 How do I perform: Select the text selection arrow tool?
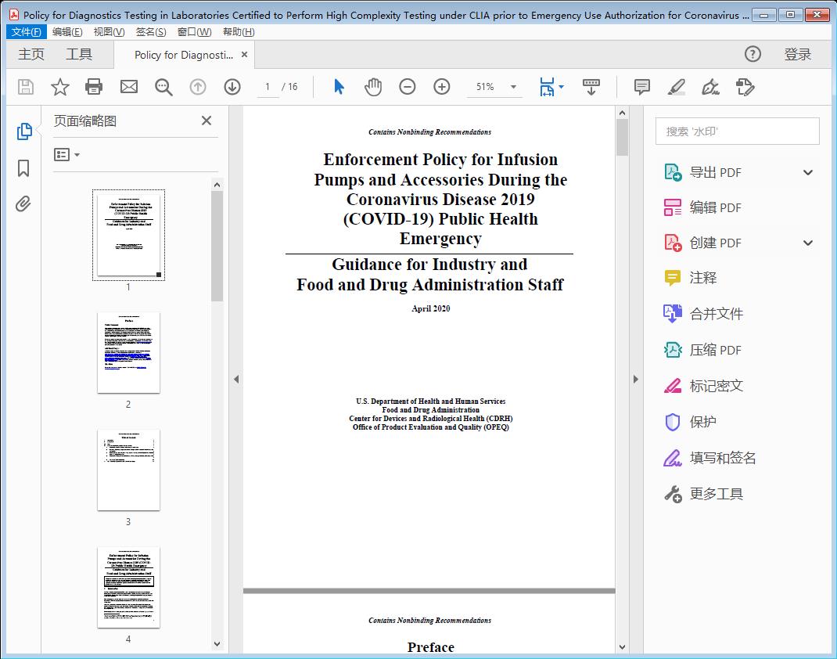[x=339, y=87]
